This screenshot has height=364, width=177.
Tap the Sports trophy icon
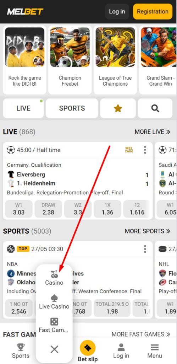[x=21, y=347]
